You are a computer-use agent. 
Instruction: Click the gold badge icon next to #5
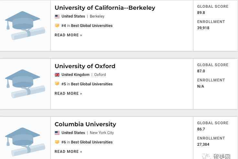57,84
